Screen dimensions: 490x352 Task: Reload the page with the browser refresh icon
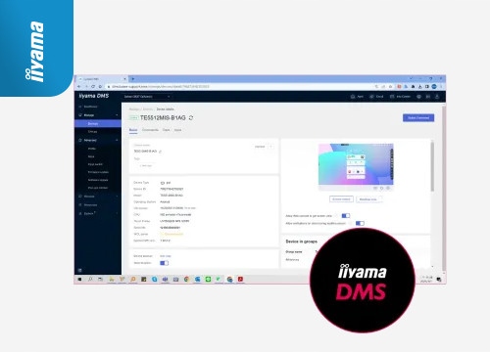tap(93, 87)
